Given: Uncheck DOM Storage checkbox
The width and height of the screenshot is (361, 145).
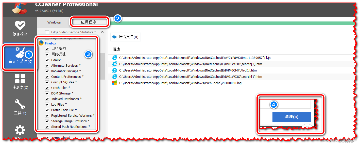Looking at the screenshot, I should tap(47, 93).
